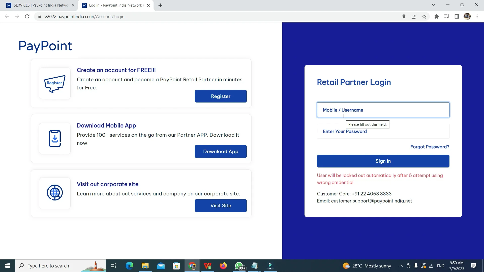This screenshot has width=484, height=272.
Task: Open Chrome's three-dot menu
Action: (x=477, y=16)
